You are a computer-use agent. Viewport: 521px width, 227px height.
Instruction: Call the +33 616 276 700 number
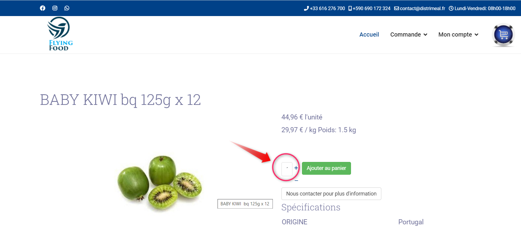327,8
